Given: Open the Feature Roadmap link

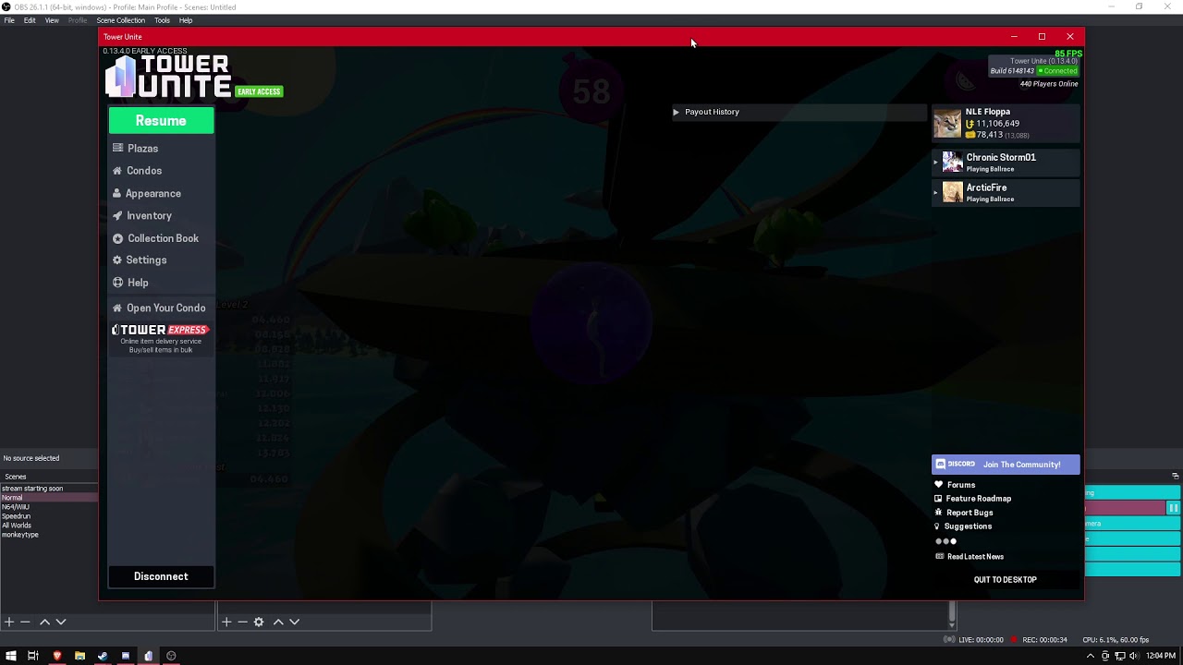Looking at the screenshot, I should click(x=979, y=499).
